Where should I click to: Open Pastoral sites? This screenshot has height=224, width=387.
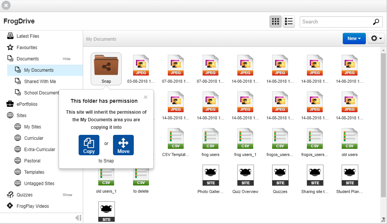pos(32,161)
